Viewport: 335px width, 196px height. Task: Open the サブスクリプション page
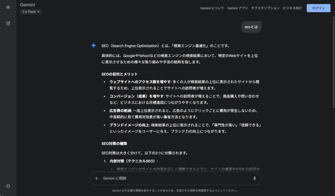pyautogui.click(x=265, y=8)
